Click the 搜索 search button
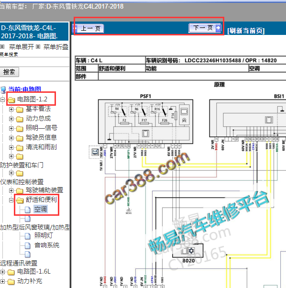Screen dimensions: 286x288 click(9, 72)
